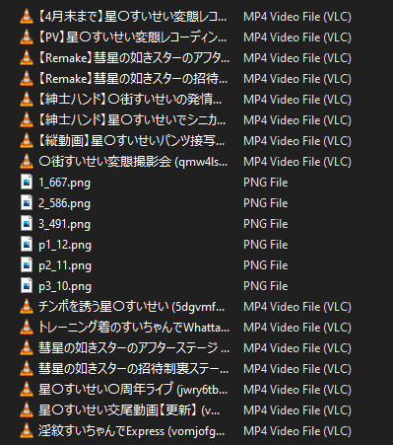Click 'PNG File' type in 2_586.png row
Screen dimensions: 393x445
coord(266,203)
